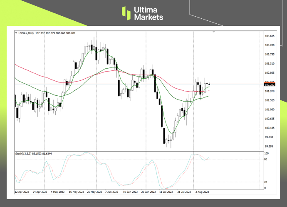Image resolution: width=287 pixels, height=207 pixels.
Task: Select the current price label 102.282
Action: tap(270, 85)
